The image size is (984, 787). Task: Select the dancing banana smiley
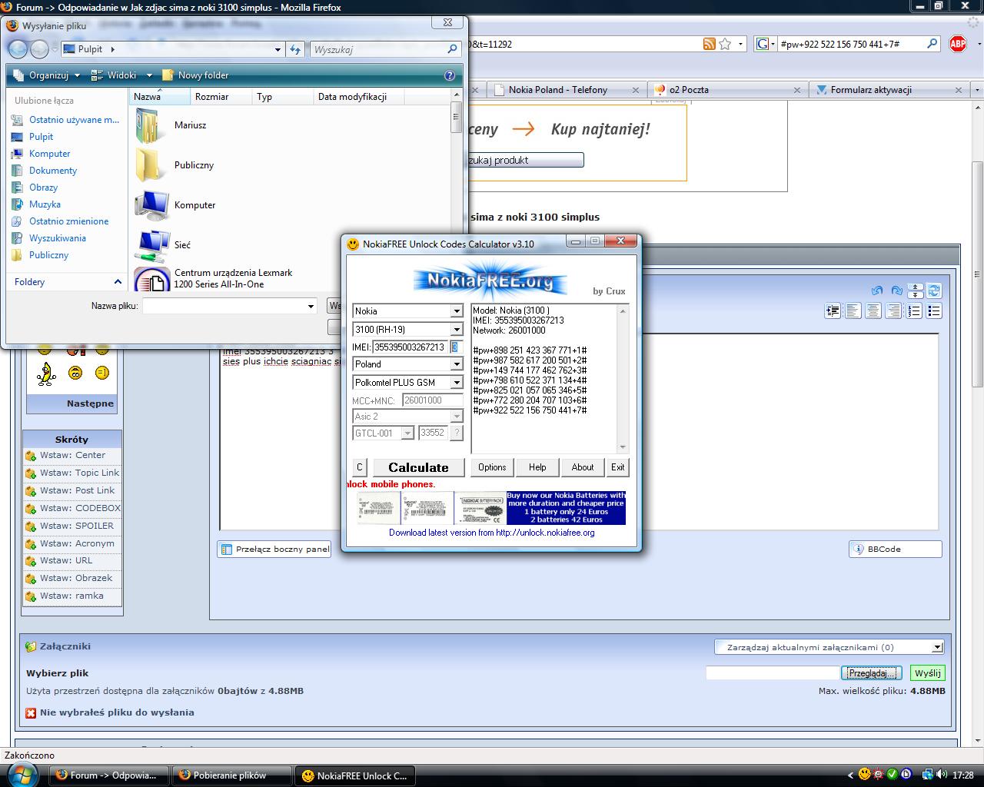(47, 374)
